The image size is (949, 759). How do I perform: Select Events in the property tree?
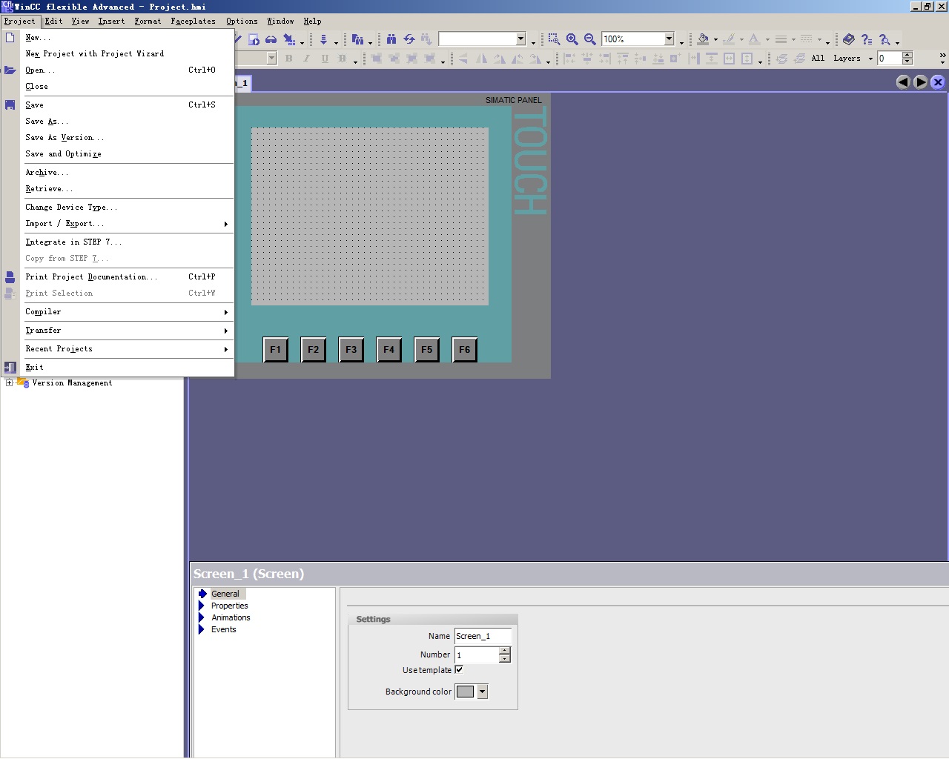tap(223, 629)
